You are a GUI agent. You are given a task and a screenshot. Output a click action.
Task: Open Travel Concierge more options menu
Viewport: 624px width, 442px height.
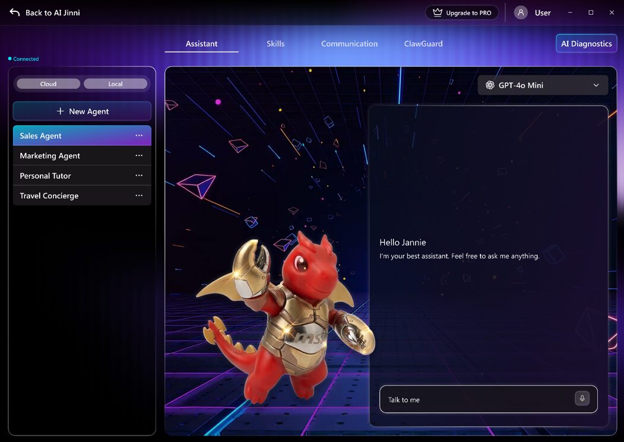point(139,195)
